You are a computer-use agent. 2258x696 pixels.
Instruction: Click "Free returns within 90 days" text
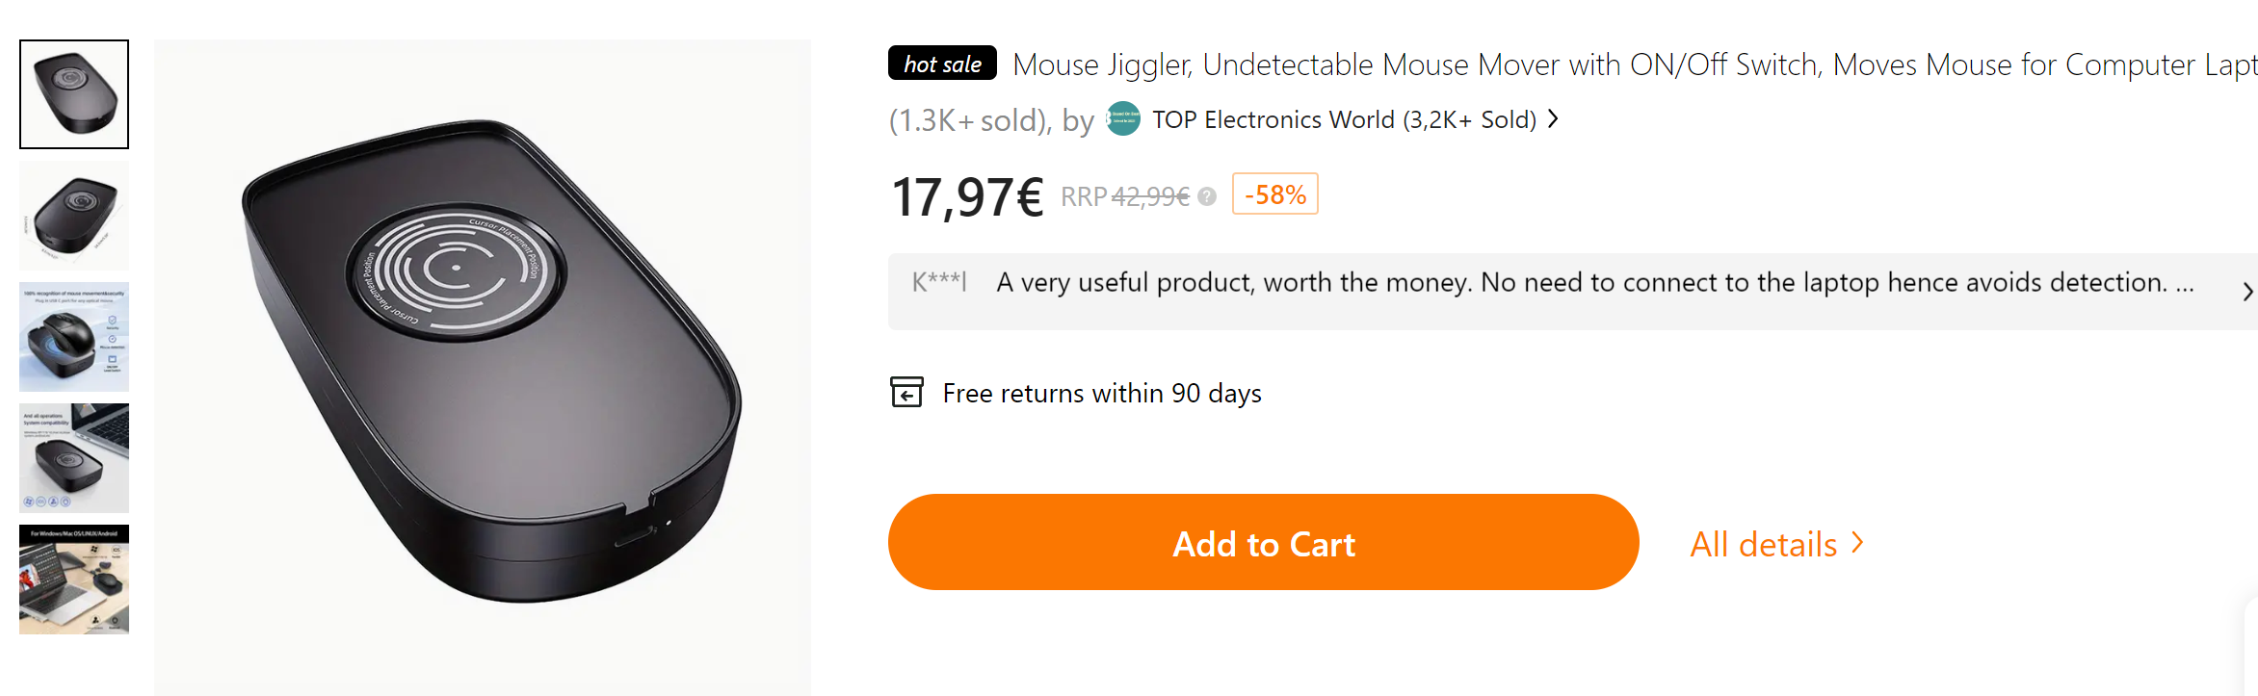1102,394
